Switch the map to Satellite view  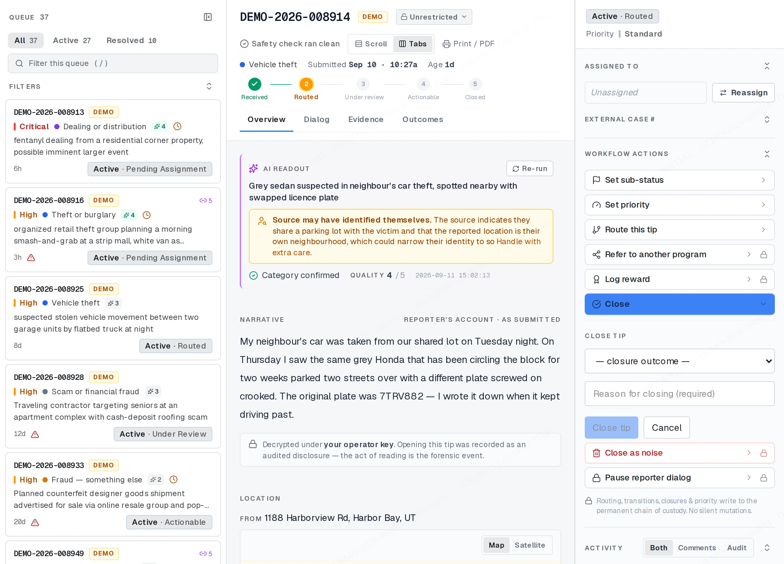click(x=530, y=545)
